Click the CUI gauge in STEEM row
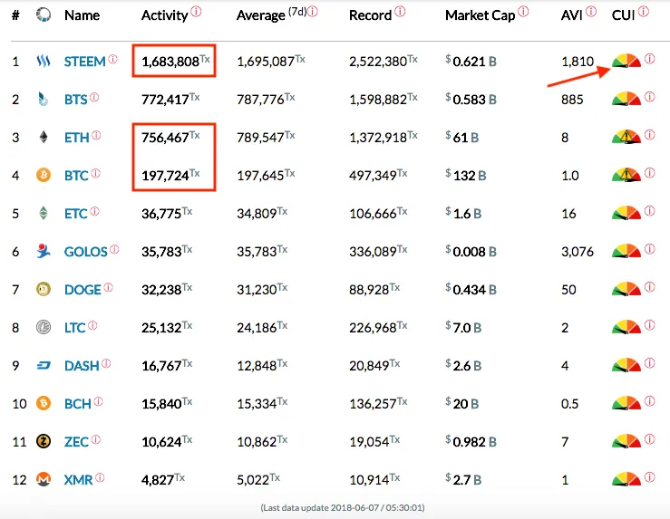670x519 pixels. [x=626, y=61]
